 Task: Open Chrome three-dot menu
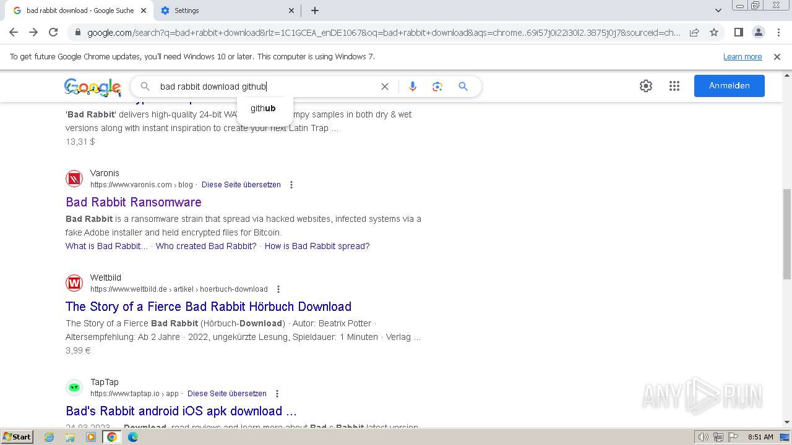(x=778, y=32)
